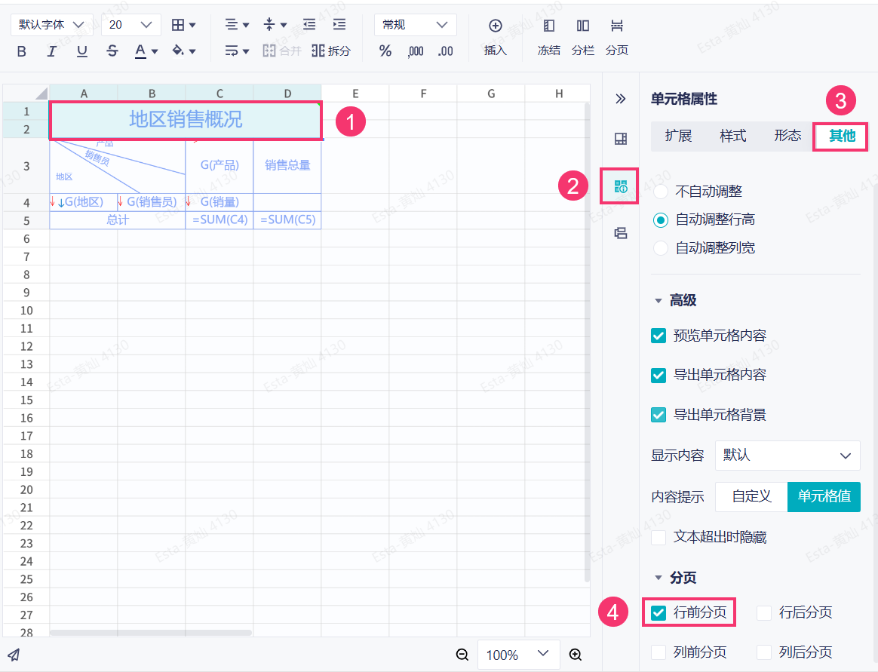Image resolution: width=878 pixels, height=672 pixels.
Task: Adjust decimal places with .00 icon
Action: [445, 51]
